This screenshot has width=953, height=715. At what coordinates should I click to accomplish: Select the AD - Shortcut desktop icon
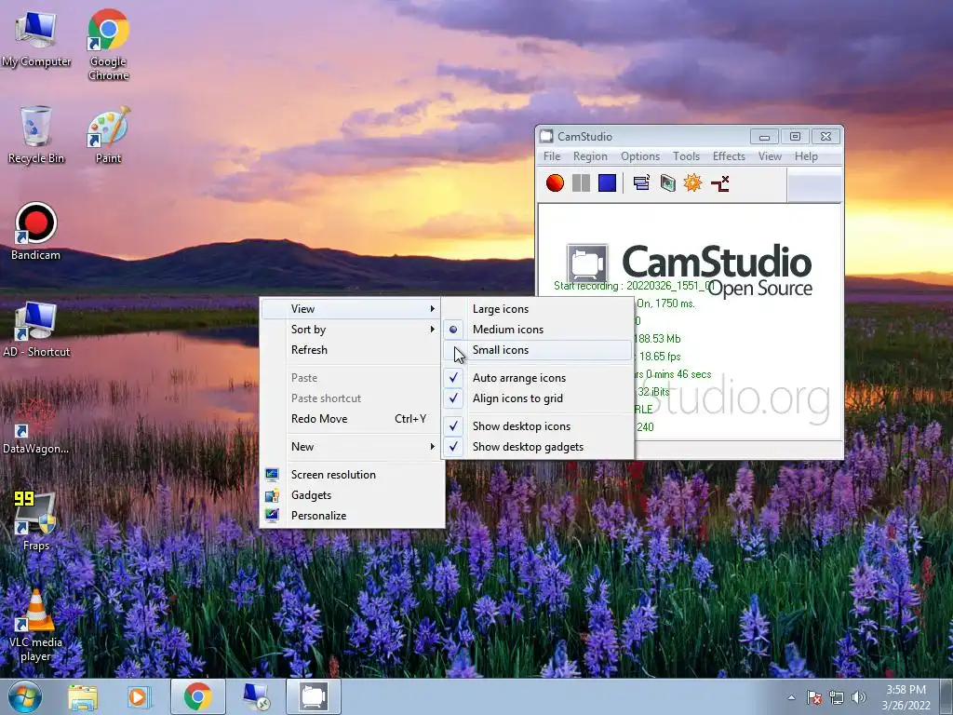tap(36, 329)
